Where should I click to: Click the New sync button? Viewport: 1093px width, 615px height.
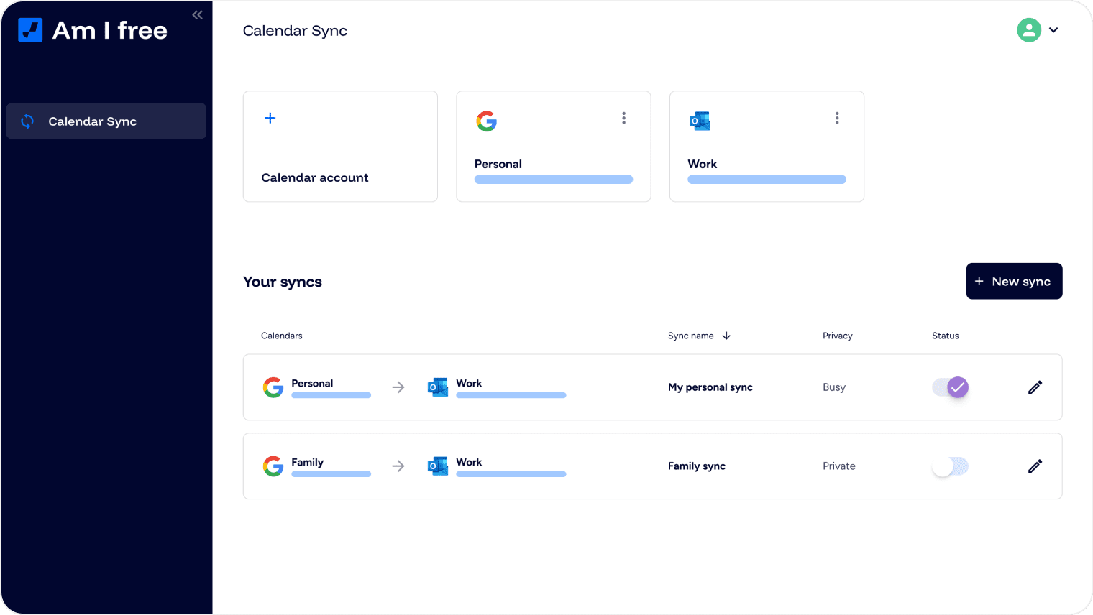[x=1014, y=281]
